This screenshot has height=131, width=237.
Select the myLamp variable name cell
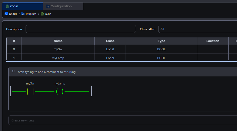pos(58,58)
